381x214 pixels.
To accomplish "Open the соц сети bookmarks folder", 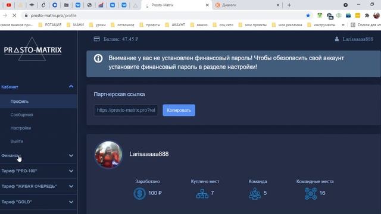I will click(223, 25).
